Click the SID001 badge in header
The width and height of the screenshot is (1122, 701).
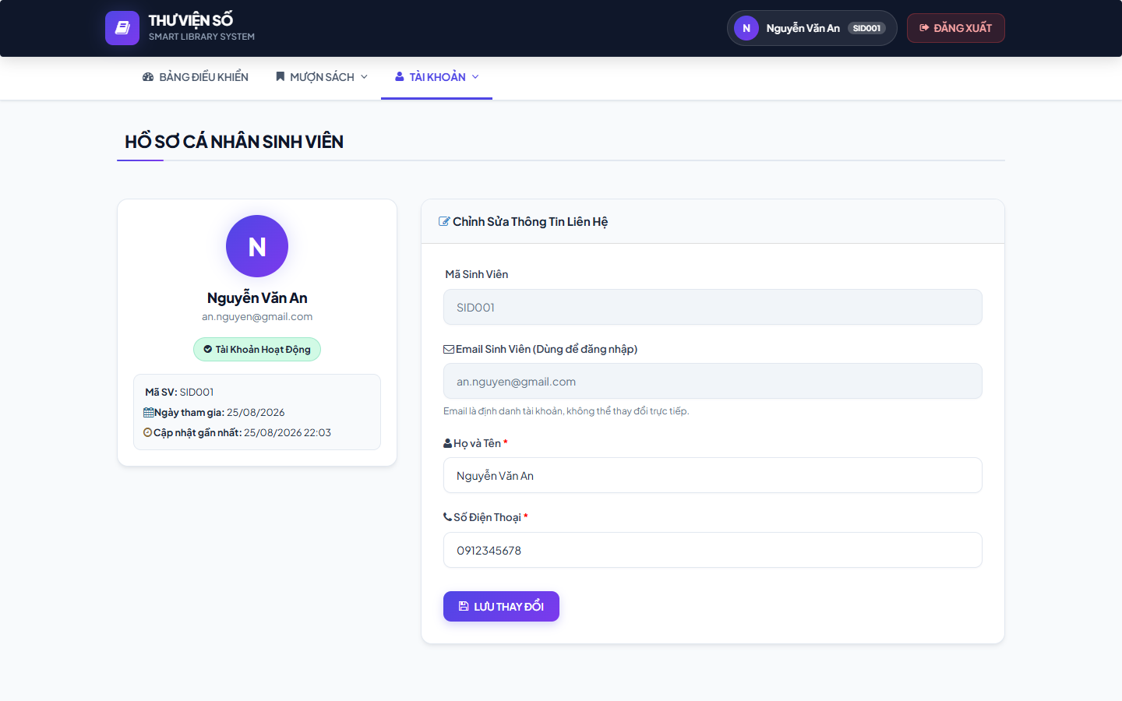tap(866, 28)
